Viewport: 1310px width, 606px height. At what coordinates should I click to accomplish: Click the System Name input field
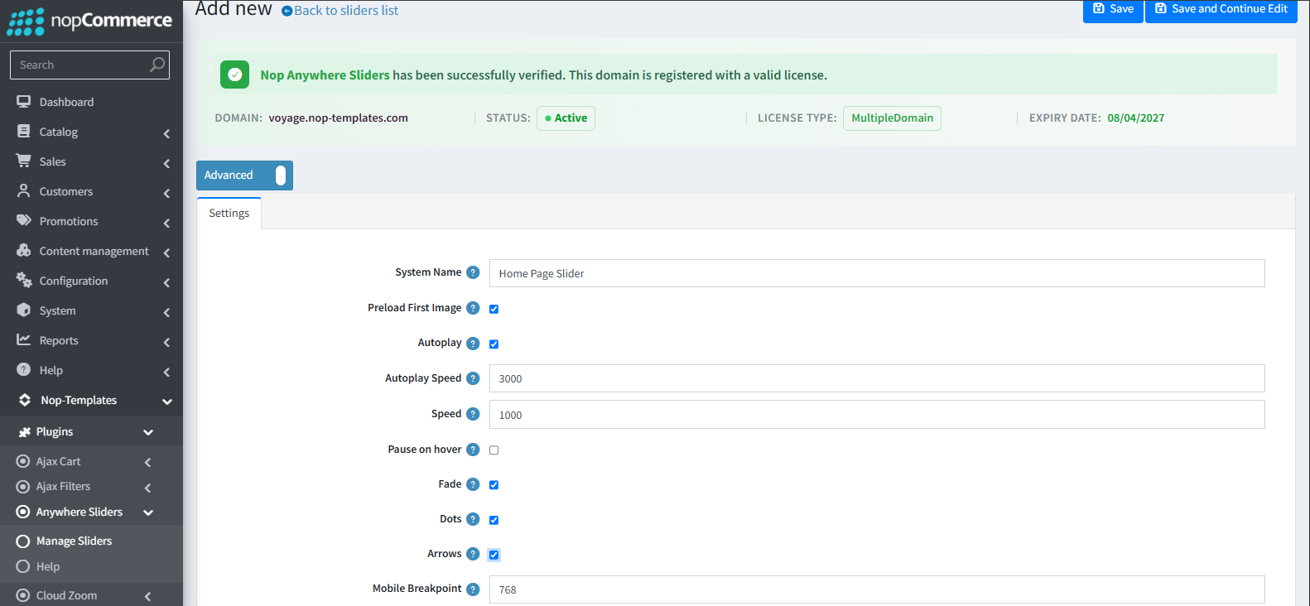(x=877, y=273)
